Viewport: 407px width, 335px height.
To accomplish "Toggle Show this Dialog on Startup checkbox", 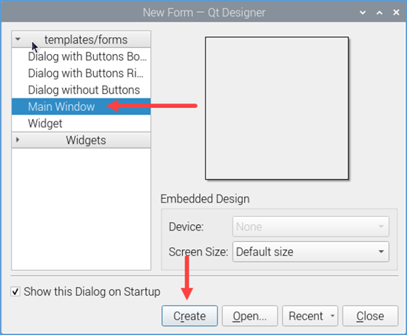I will [x=16, y=291].
